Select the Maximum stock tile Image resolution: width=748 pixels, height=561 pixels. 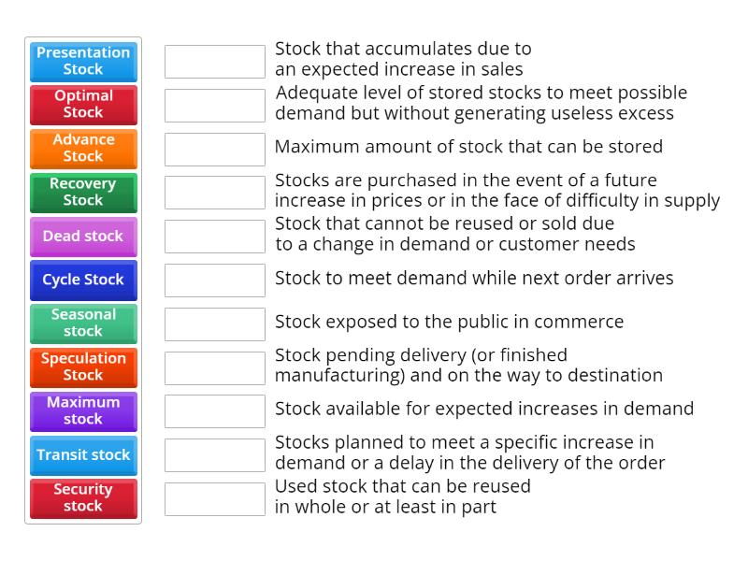coord(83,411)
